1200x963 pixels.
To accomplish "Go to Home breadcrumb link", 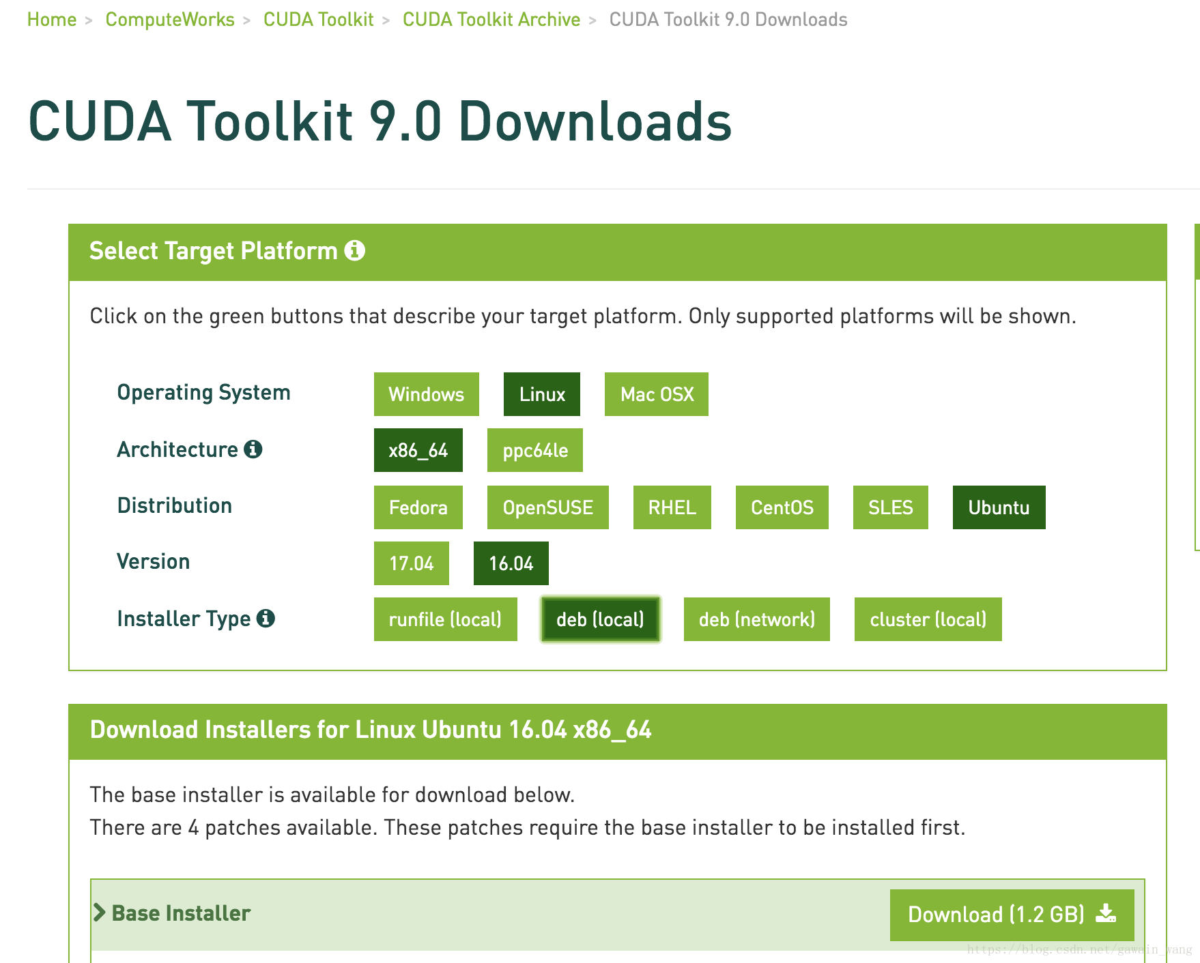I will click(x=52, y=20).
